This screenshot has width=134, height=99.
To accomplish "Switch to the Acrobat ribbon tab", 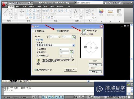I will 60,6.
